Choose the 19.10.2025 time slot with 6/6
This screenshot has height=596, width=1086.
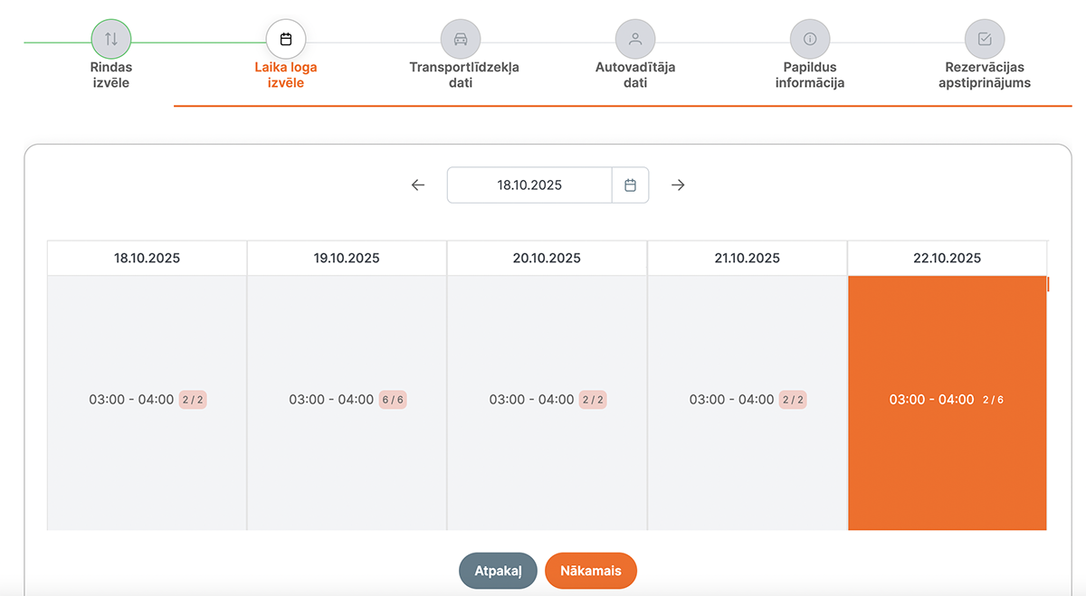347,400
